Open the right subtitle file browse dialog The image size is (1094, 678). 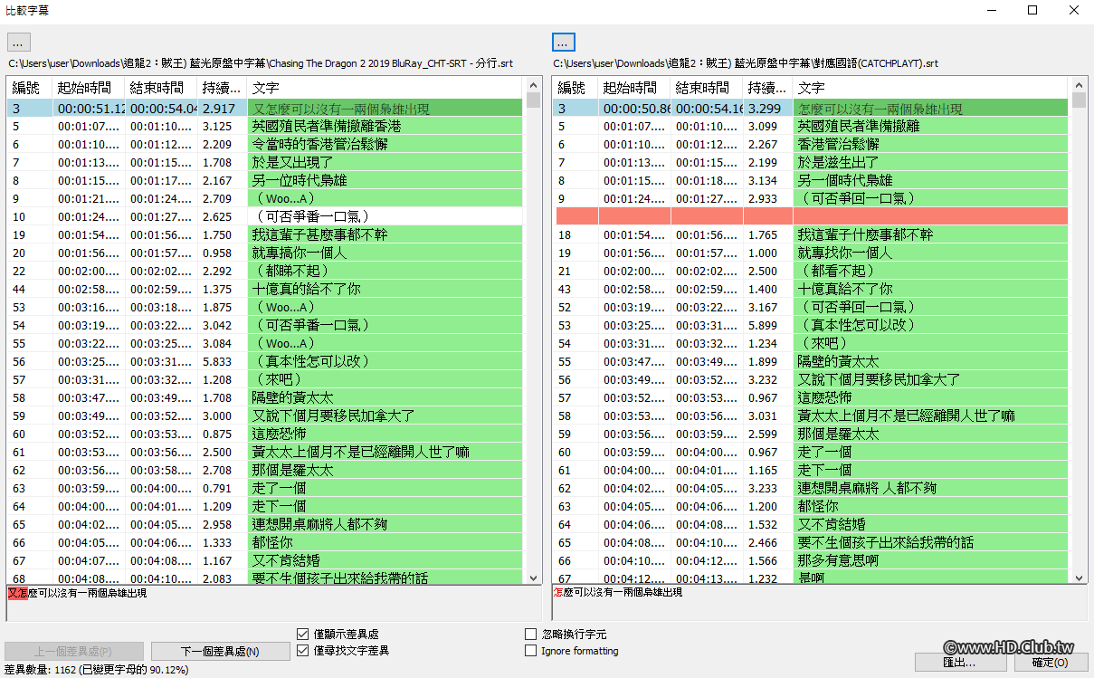pyautogui.click(x=563, y=42)
